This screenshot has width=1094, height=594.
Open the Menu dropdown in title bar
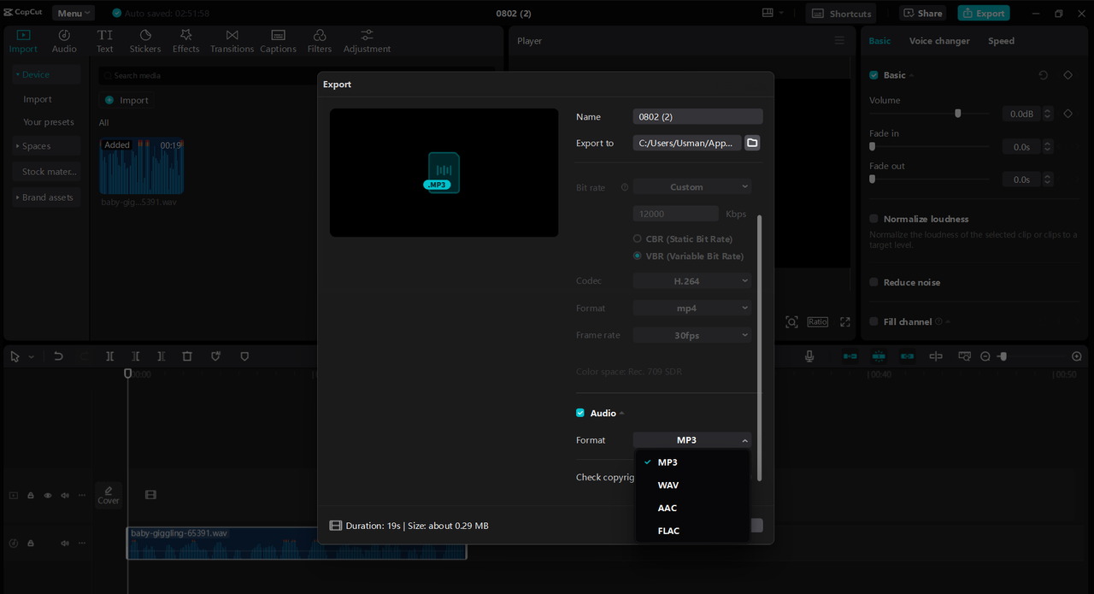74,13
